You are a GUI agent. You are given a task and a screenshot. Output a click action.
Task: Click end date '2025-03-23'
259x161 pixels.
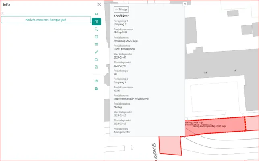120,123
